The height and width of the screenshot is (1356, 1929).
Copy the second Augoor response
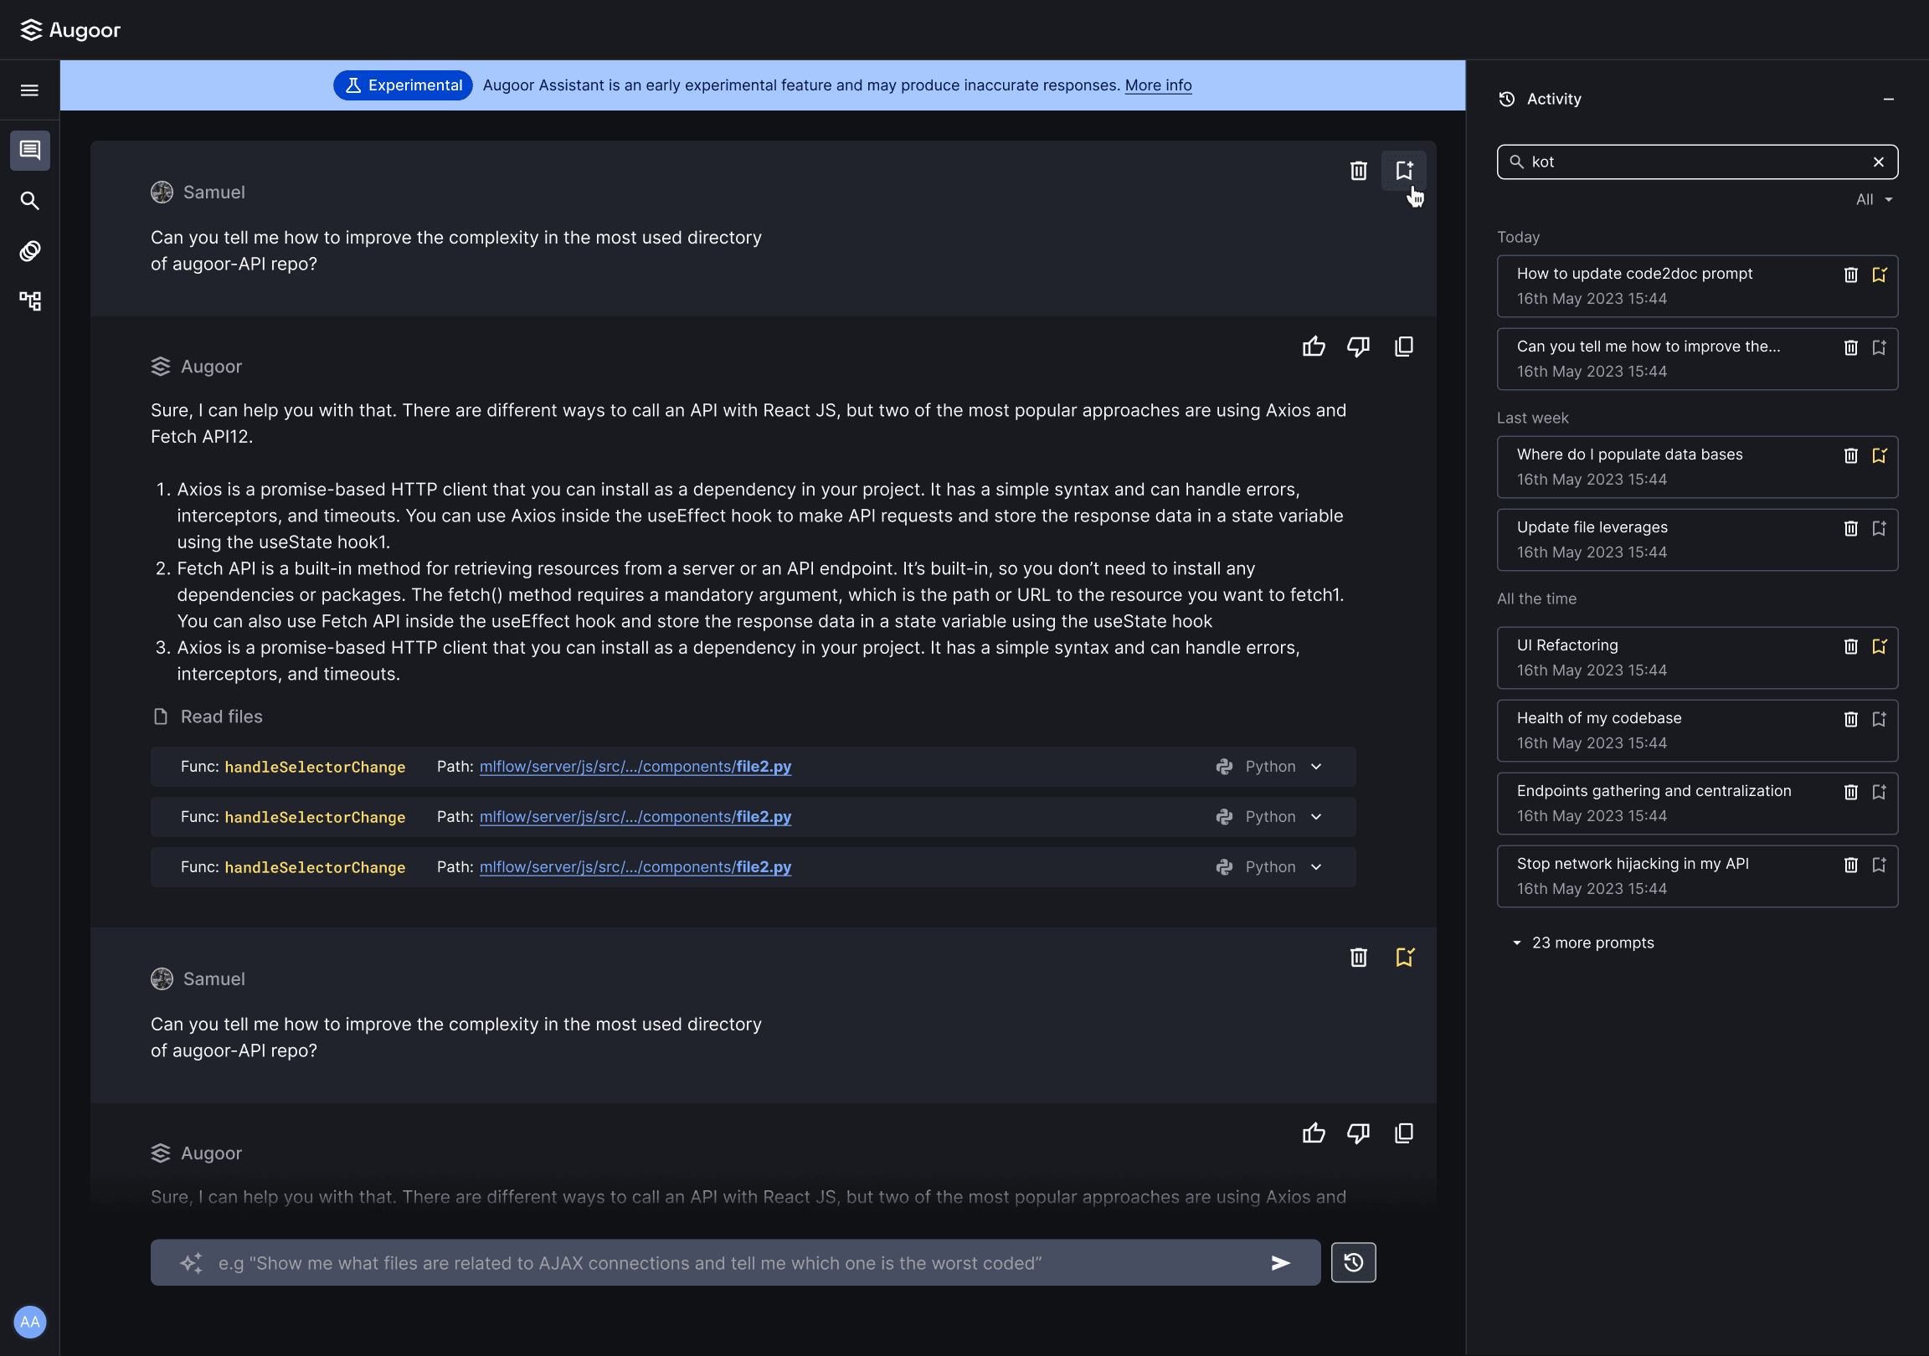coord(1404,1133)
